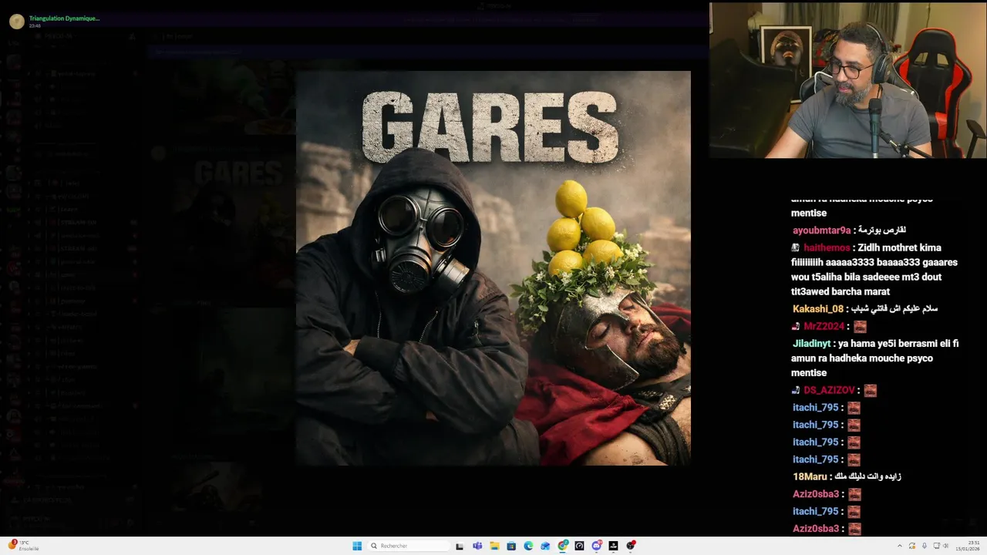Click the emote posted by MrZ2024
Image resolution: width=987 pixels, height=555 pixels.
click(860, 327)
